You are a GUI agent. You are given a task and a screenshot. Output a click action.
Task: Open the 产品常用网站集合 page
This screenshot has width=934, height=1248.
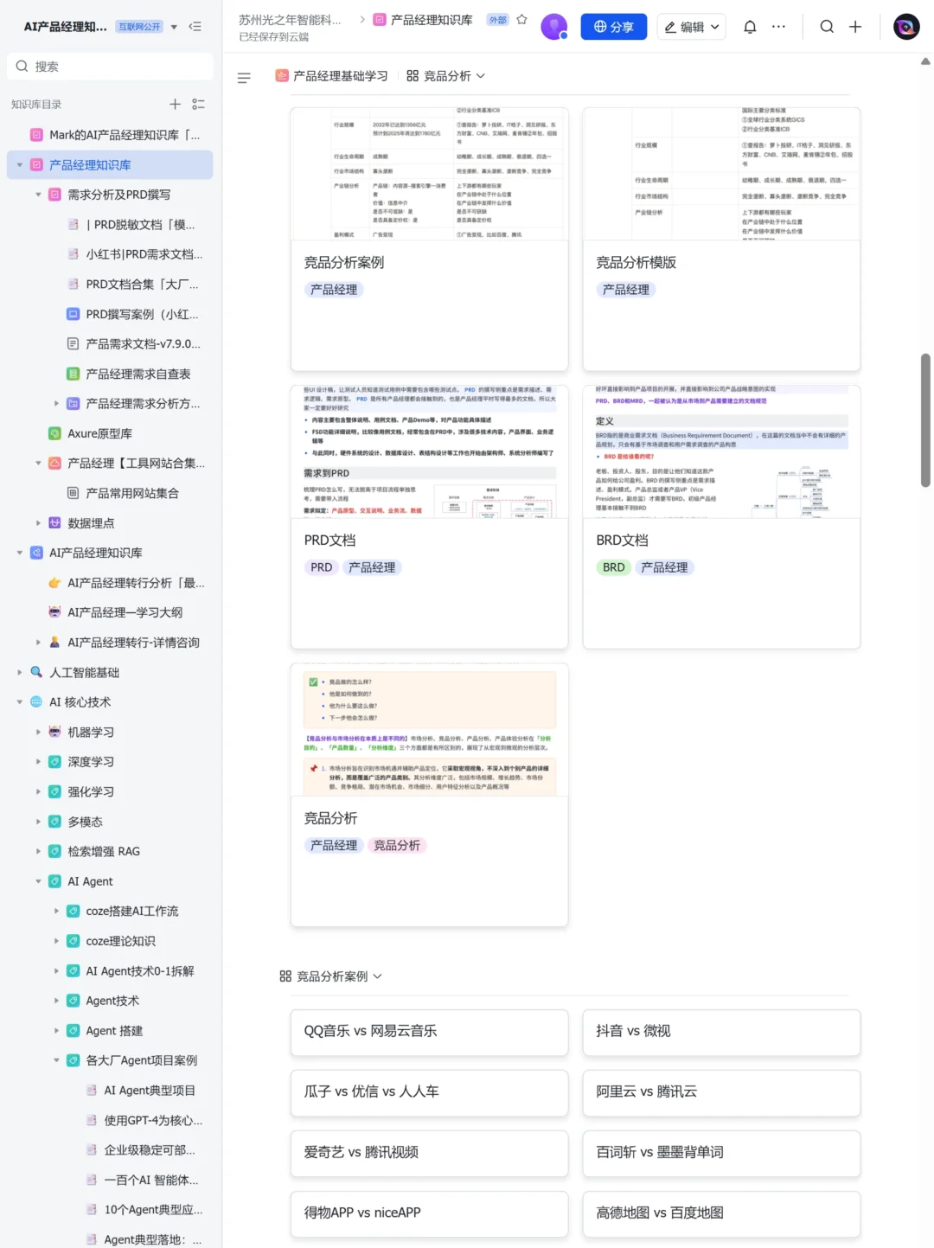point(131,493)
